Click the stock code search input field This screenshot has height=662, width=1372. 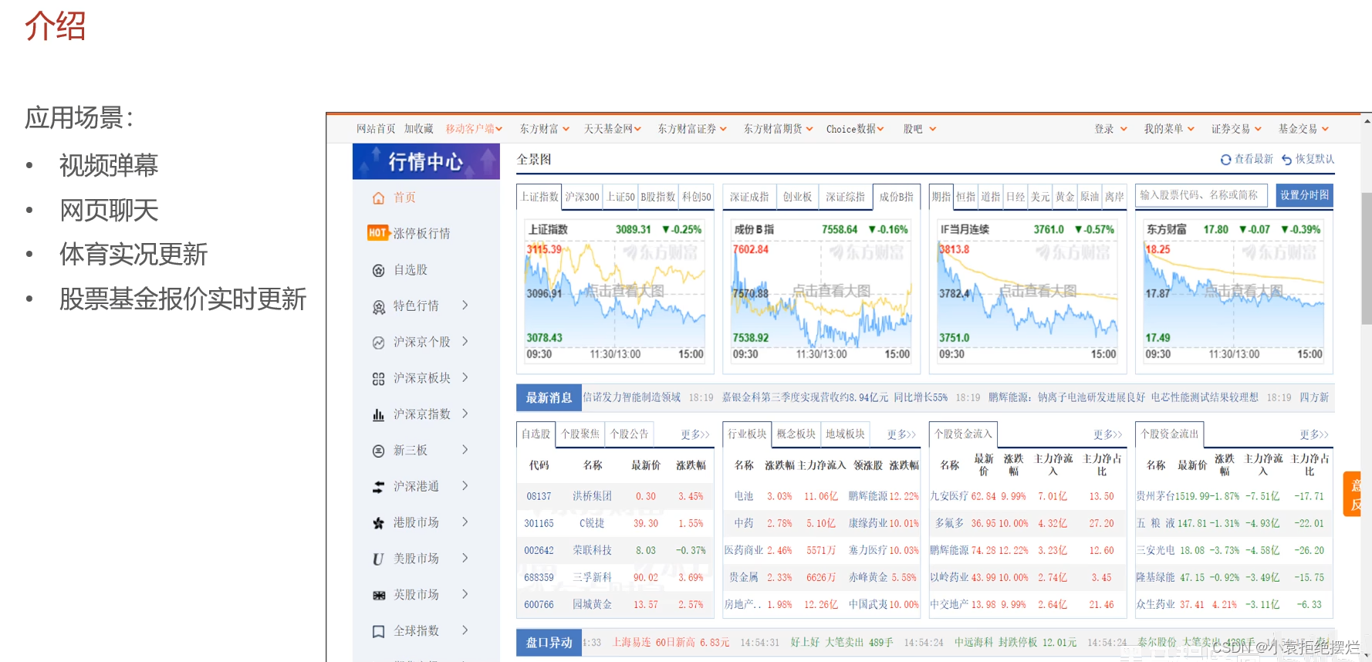point(1202,195)
